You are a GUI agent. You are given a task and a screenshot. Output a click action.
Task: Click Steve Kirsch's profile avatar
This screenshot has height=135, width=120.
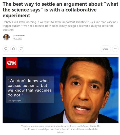pyautogui.click(x=6, y=37)
